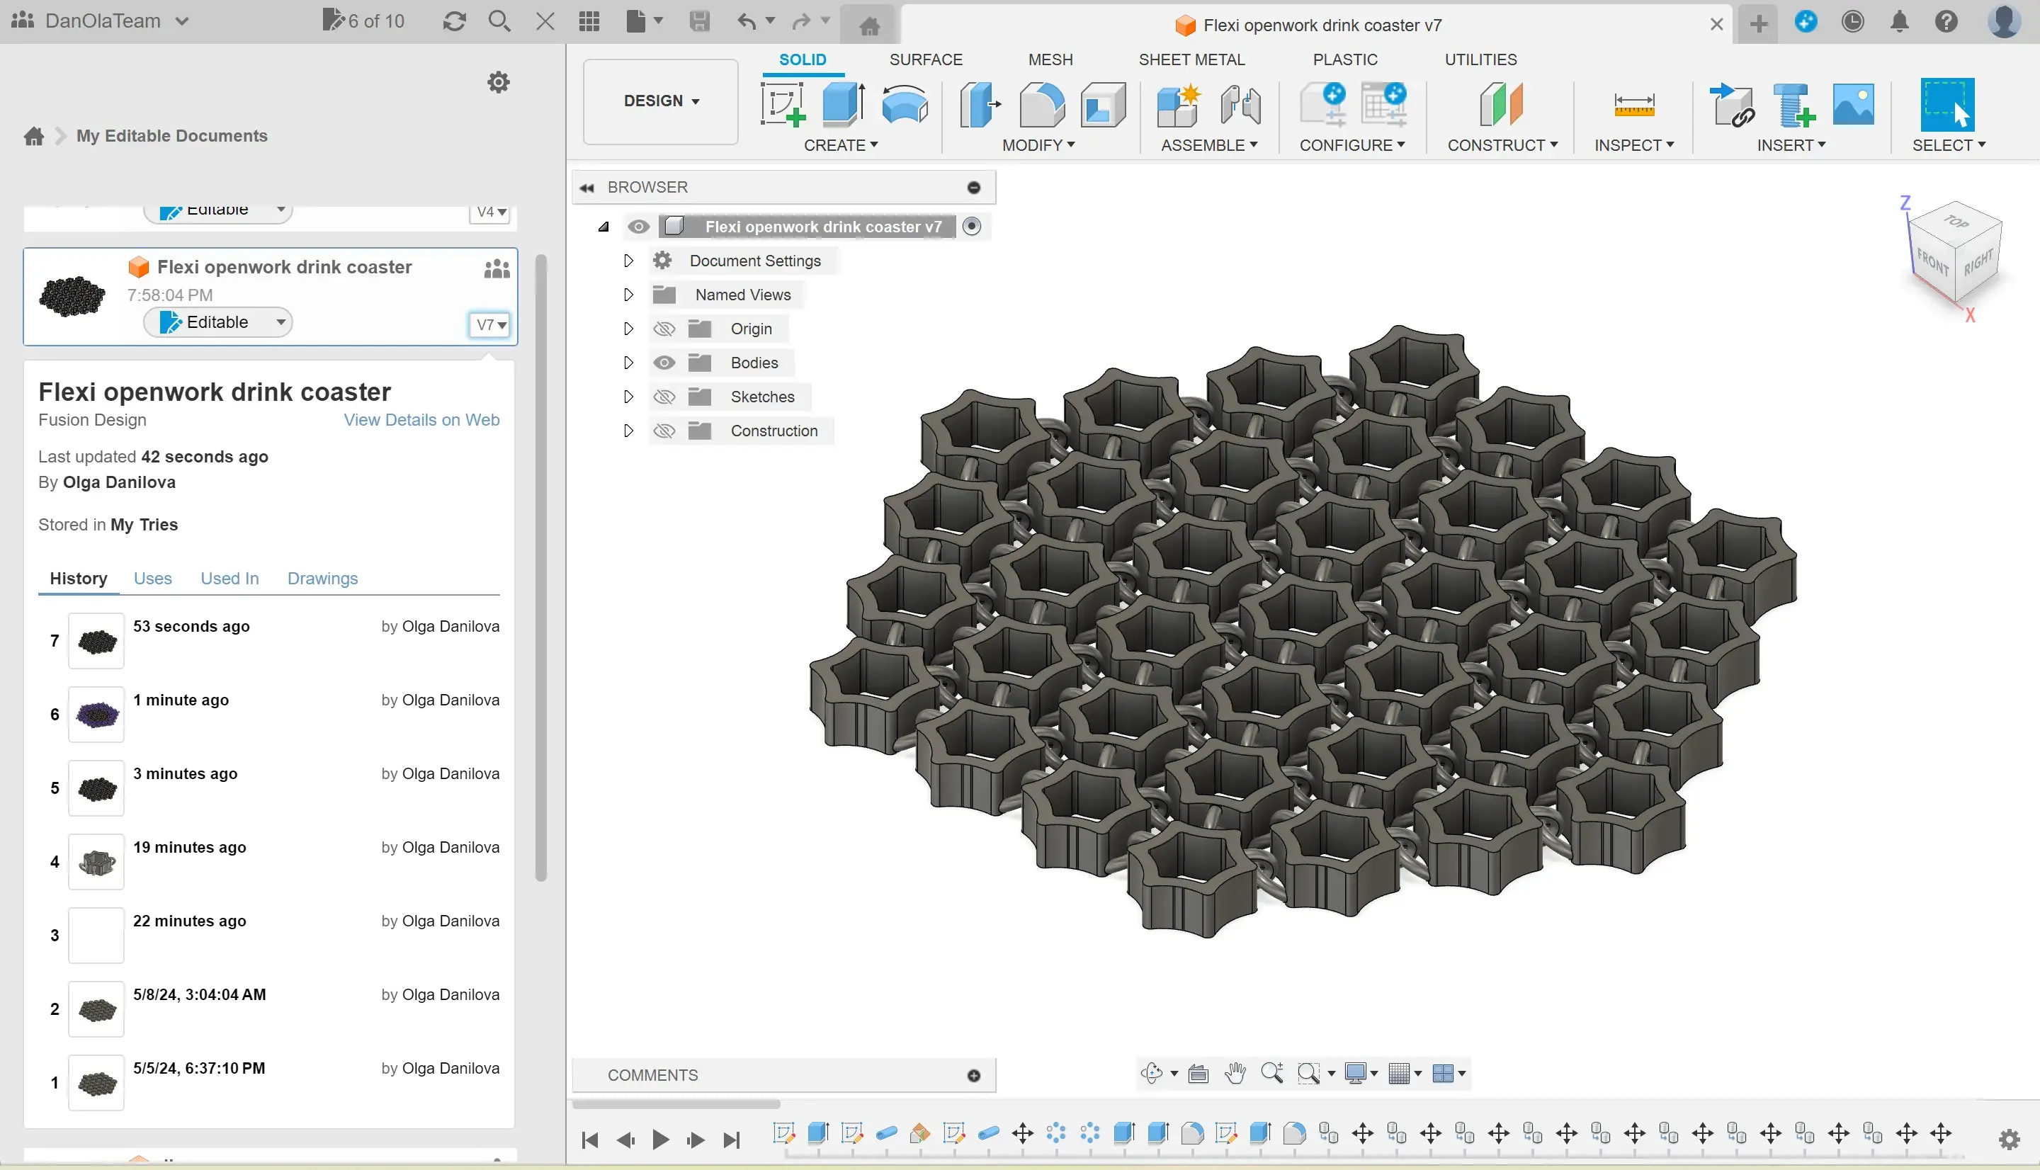
Task: Expand Document Settings node
Action: click(628, 261)
